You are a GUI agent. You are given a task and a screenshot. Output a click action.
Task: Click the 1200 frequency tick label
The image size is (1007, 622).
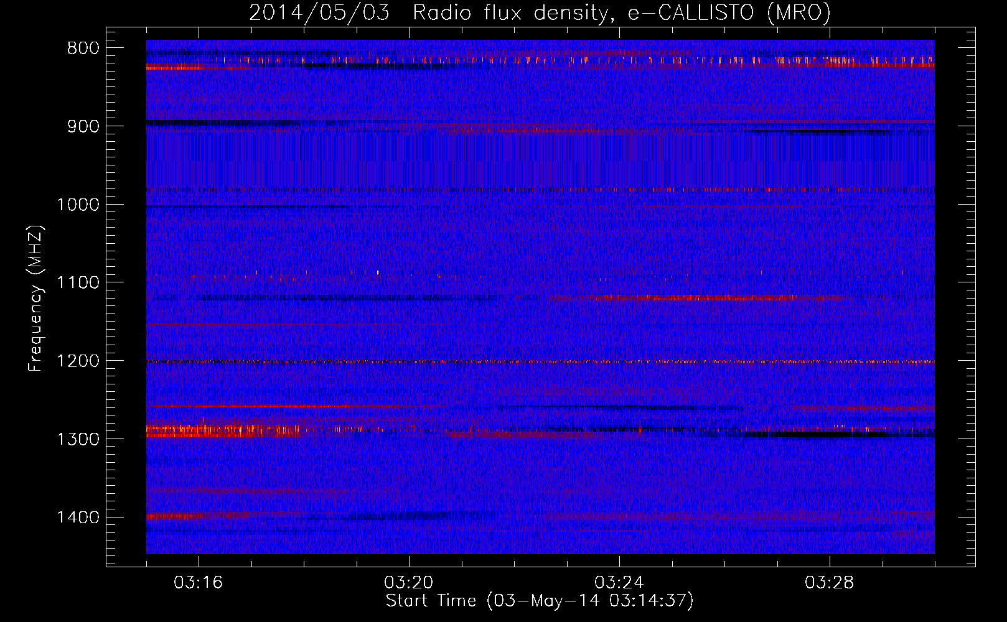78,361
